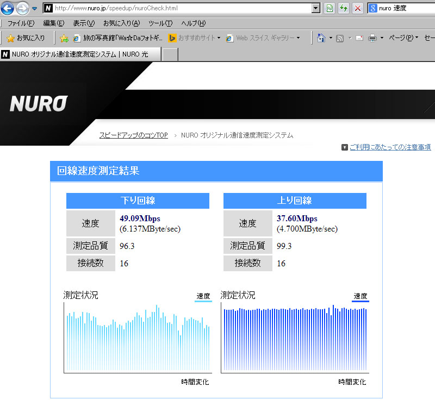Open the ヘルプ(H) menu
435x412 pixels.
click(x=194, y=23)
